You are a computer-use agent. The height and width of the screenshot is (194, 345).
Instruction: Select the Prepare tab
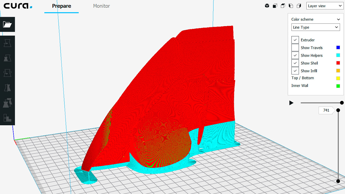(x=62, y=6)
